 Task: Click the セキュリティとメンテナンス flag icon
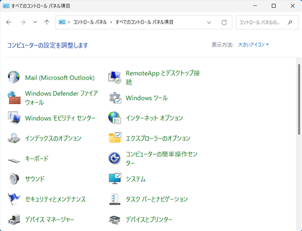[14, 199]
